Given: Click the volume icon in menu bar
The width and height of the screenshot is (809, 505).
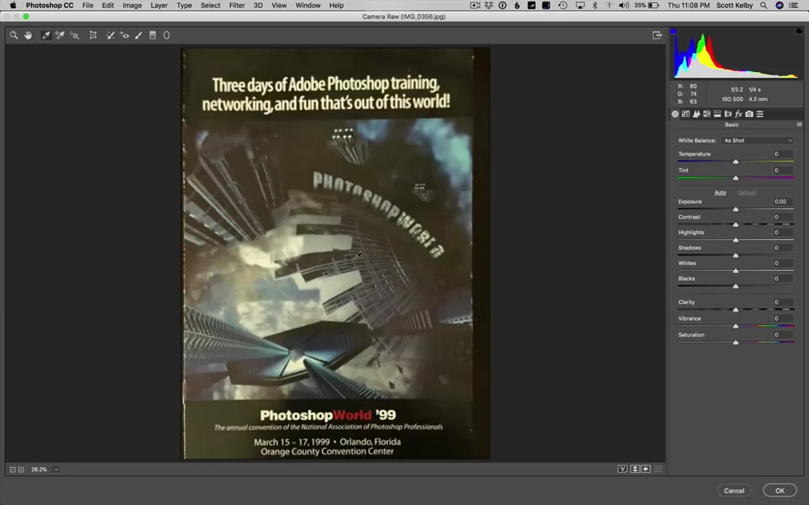Looking at the screenshot, I should pyautogui.click(x=624, y=5).
